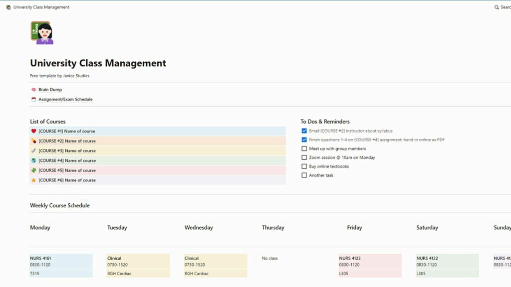Open the Assignment/Exam Schedule page
The width and height of the screenshot is (511, 287).
pyautogui.click(x=65, y=100)
